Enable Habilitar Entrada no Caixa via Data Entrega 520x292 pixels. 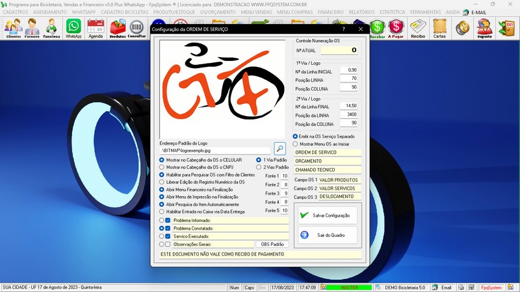(x=161, y=212)
